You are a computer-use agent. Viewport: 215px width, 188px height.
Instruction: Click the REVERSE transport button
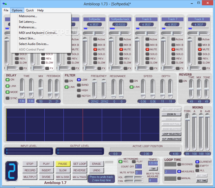[x=80, y=170]
